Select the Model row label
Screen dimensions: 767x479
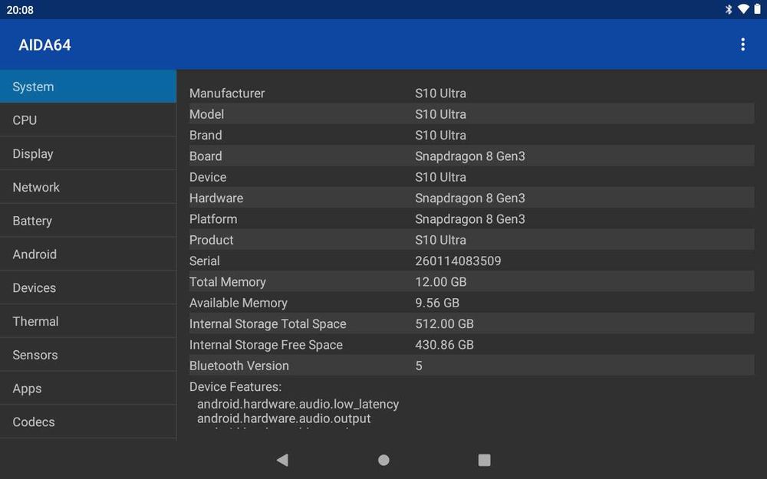206,114
